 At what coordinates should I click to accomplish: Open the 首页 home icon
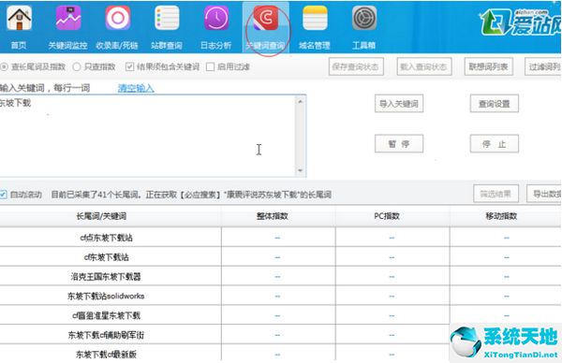19,19
